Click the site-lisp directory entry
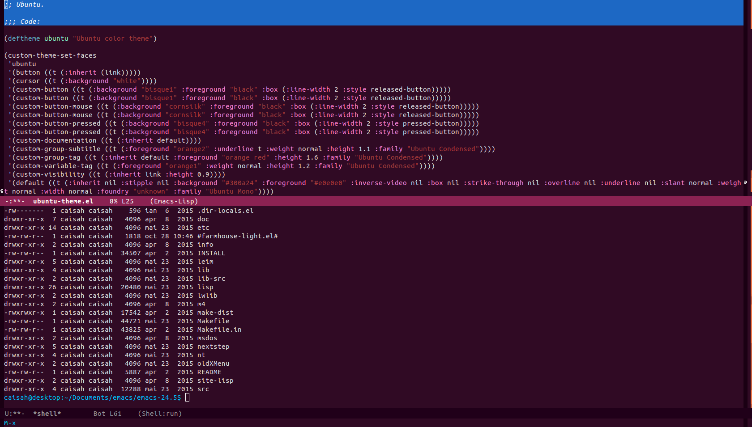 pyautogui.click(x=215, y=380)
